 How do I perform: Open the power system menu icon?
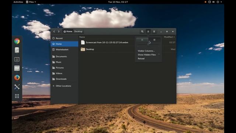click(x=218, y=2)
